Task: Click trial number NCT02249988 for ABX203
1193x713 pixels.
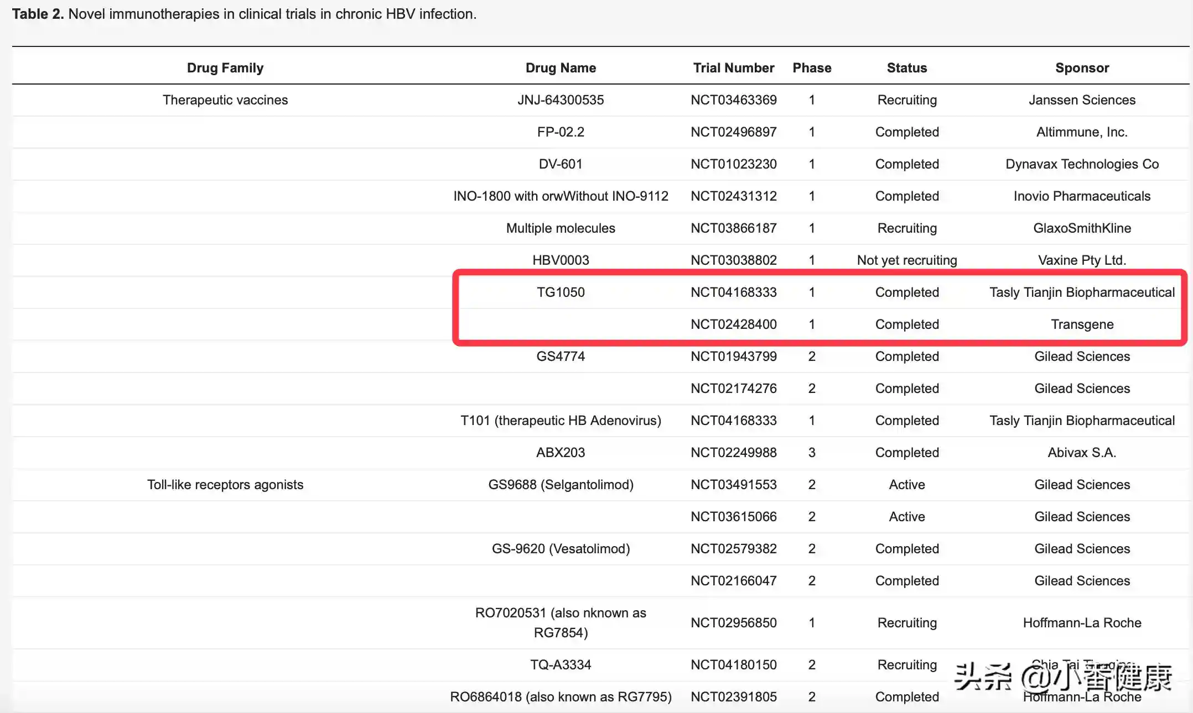Action: point(733,453)
